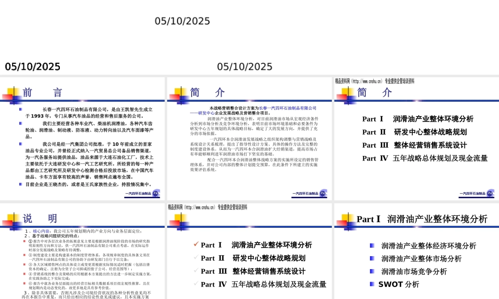Click the blue bullet beside 润滑油产业整体市场分析

point(372,258)
